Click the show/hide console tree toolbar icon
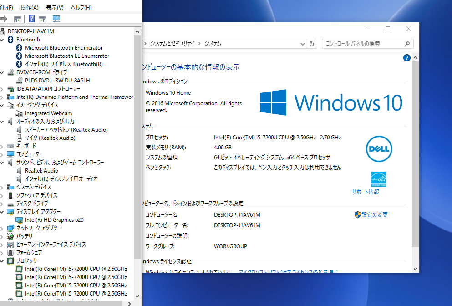 coord(18,19)
